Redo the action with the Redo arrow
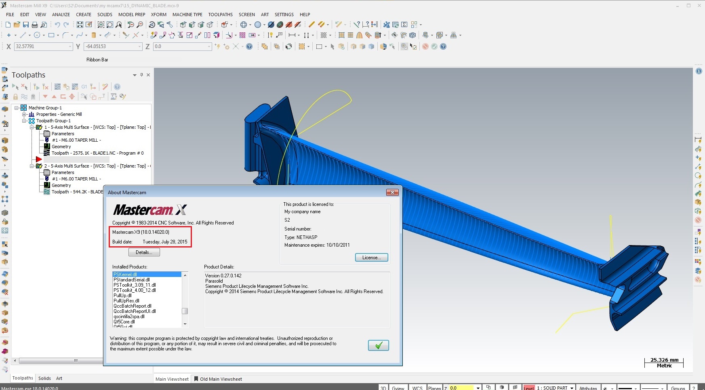This screenshot has width=705, height=390. 66,25
